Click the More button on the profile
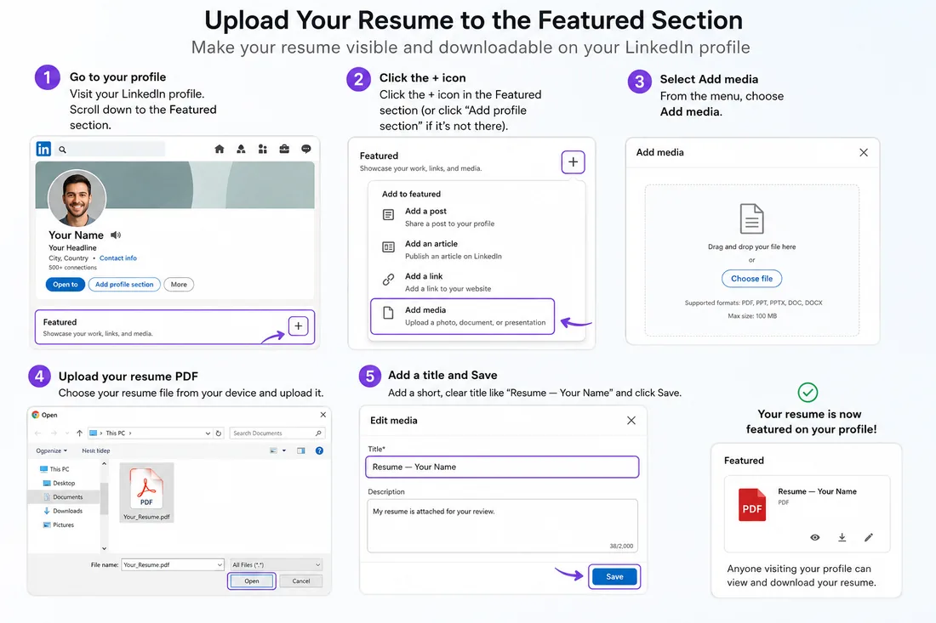 (x=179, y=285)
